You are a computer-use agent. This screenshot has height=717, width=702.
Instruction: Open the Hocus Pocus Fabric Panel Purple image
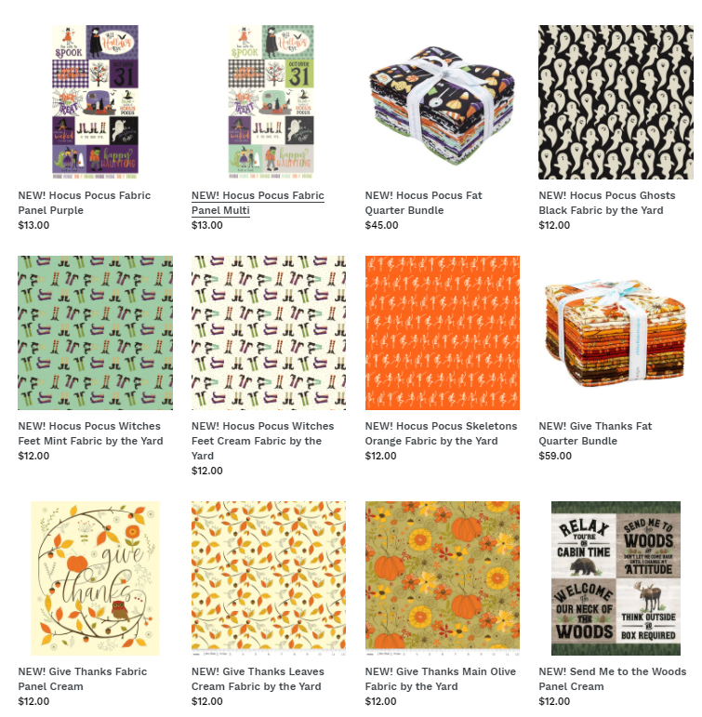pyautogui.click(x=95, y=102)
